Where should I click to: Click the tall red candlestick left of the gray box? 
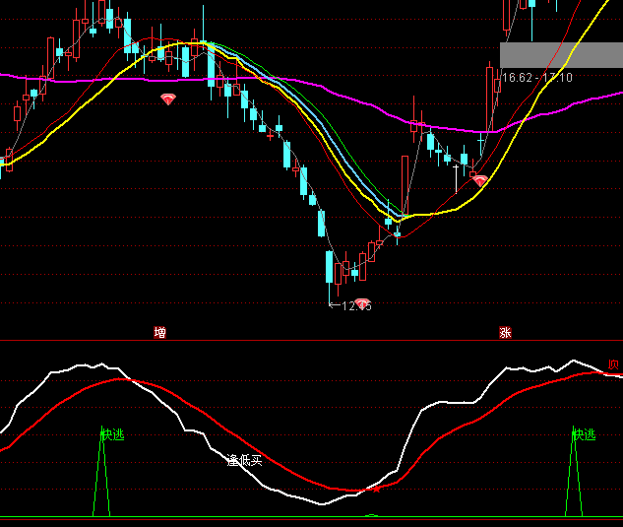point(489,99)
